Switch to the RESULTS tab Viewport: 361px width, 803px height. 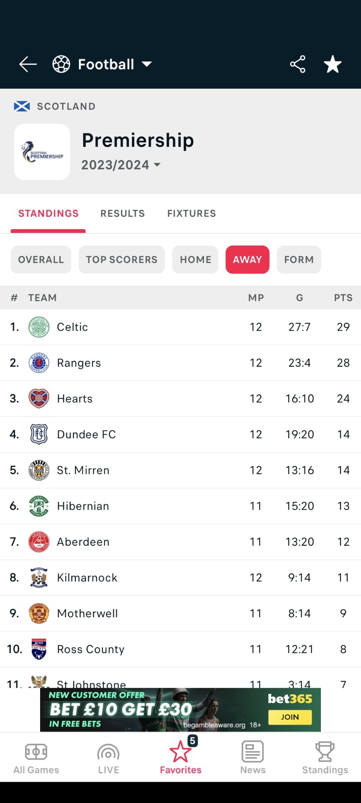click(122, 213)
